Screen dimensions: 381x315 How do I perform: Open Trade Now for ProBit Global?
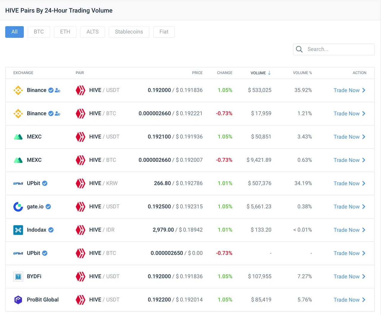pos(349,300)
